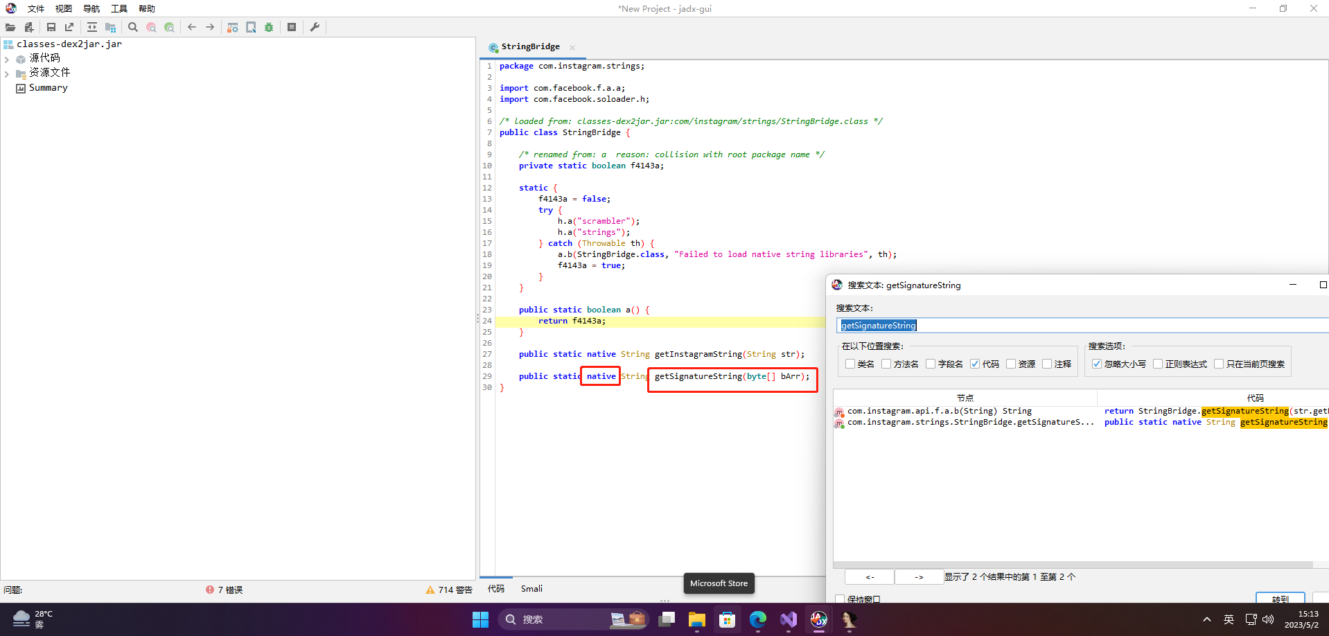Open Visual Studio from taskbar

pyautogui.click(x=788, y=619)
